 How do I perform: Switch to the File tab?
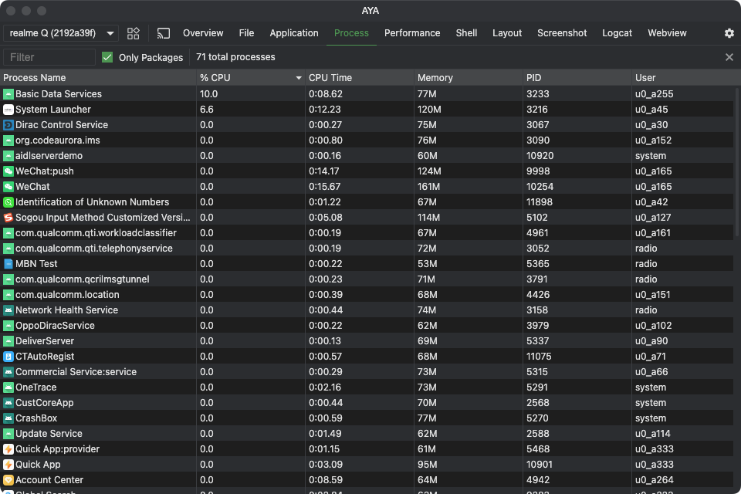click(x=246, y=33)
